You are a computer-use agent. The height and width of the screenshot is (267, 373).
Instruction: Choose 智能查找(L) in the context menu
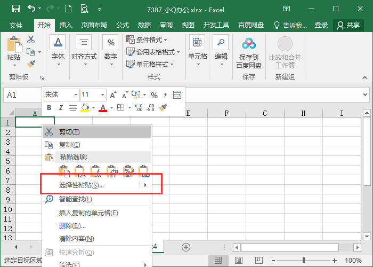click(97, 199)
